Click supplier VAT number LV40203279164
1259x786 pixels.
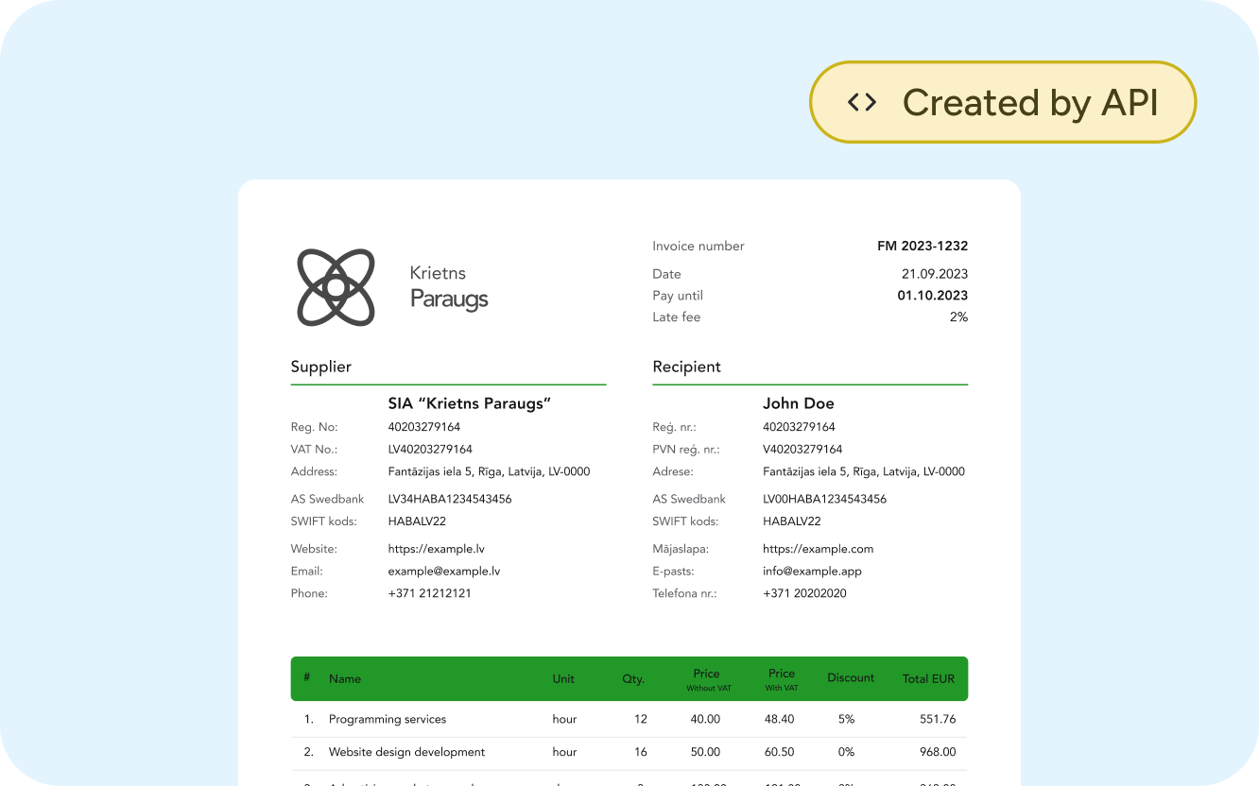coord(430,450)
